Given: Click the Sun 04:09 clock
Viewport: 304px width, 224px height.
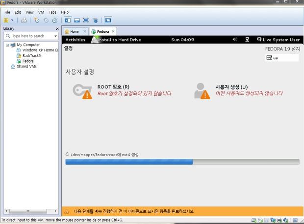Looking at the screenshot, I should click(182, 40).
